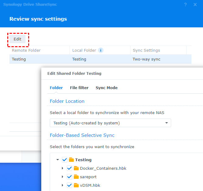Image resolution: width=203 pixels, height=191 pixels.
Task: Open the local folder dropdown
Action: click(110, 123)
